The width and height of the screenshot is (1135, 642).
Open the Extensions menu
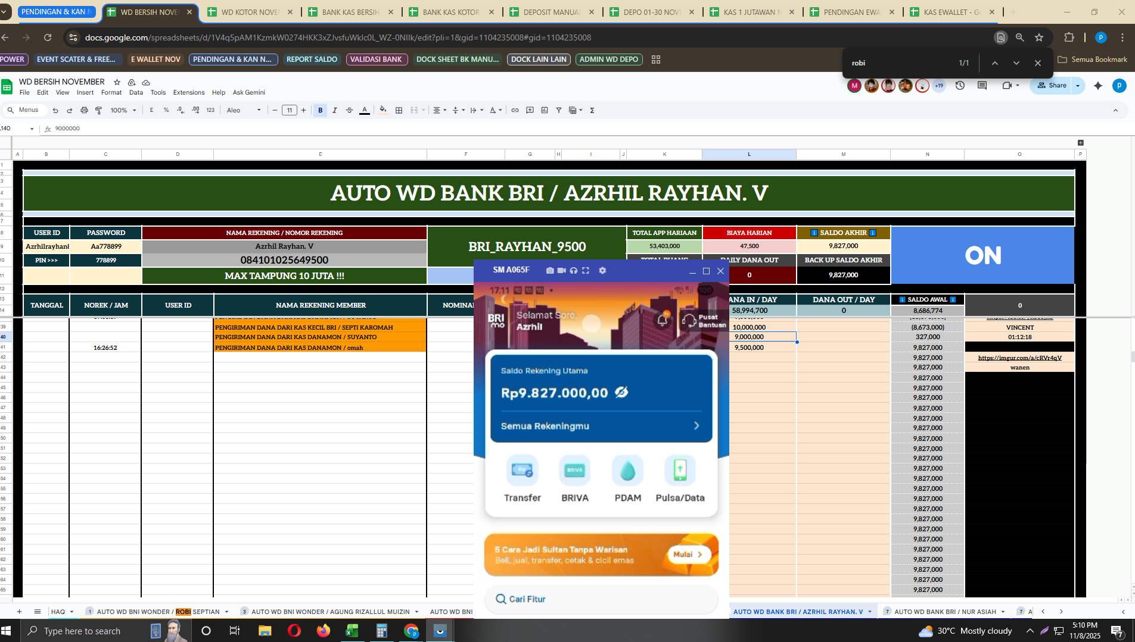tap(189, 92)
